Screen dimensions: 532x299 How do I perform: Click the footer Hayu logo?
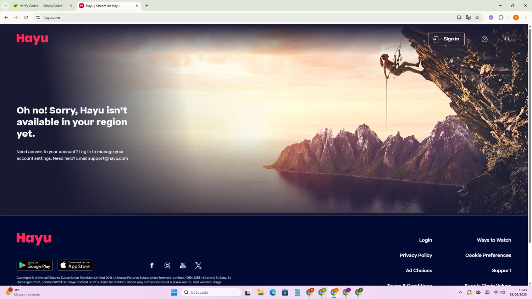[x=34, y=239]
